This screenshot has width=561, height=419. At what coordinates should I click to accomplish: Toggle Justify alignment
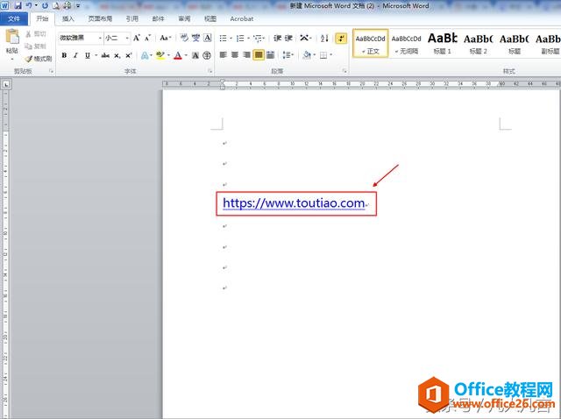click(x=259, y=55)
